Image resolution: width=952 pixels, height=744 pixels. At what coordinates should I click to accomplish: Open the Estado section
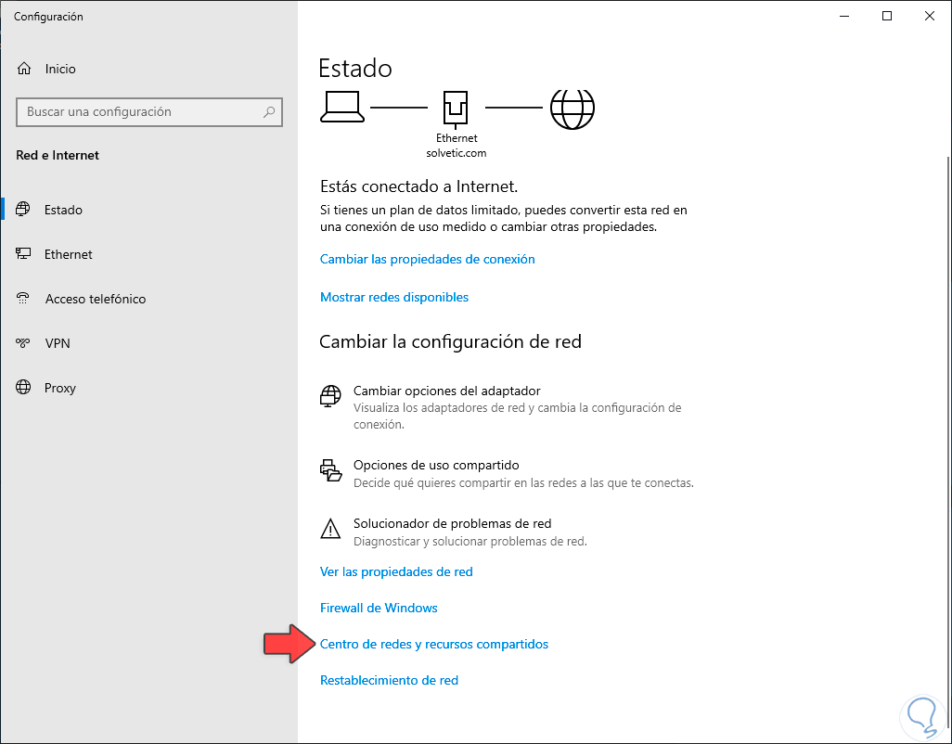[148, 210]
